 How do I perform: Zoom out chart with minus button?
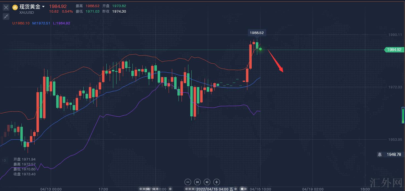point(188,182)
